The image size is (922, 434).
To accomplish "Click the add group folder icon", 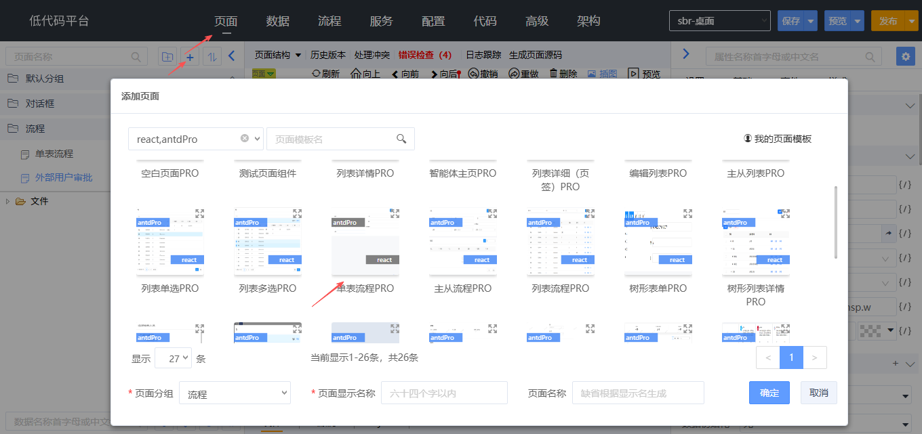I will 167,57.
